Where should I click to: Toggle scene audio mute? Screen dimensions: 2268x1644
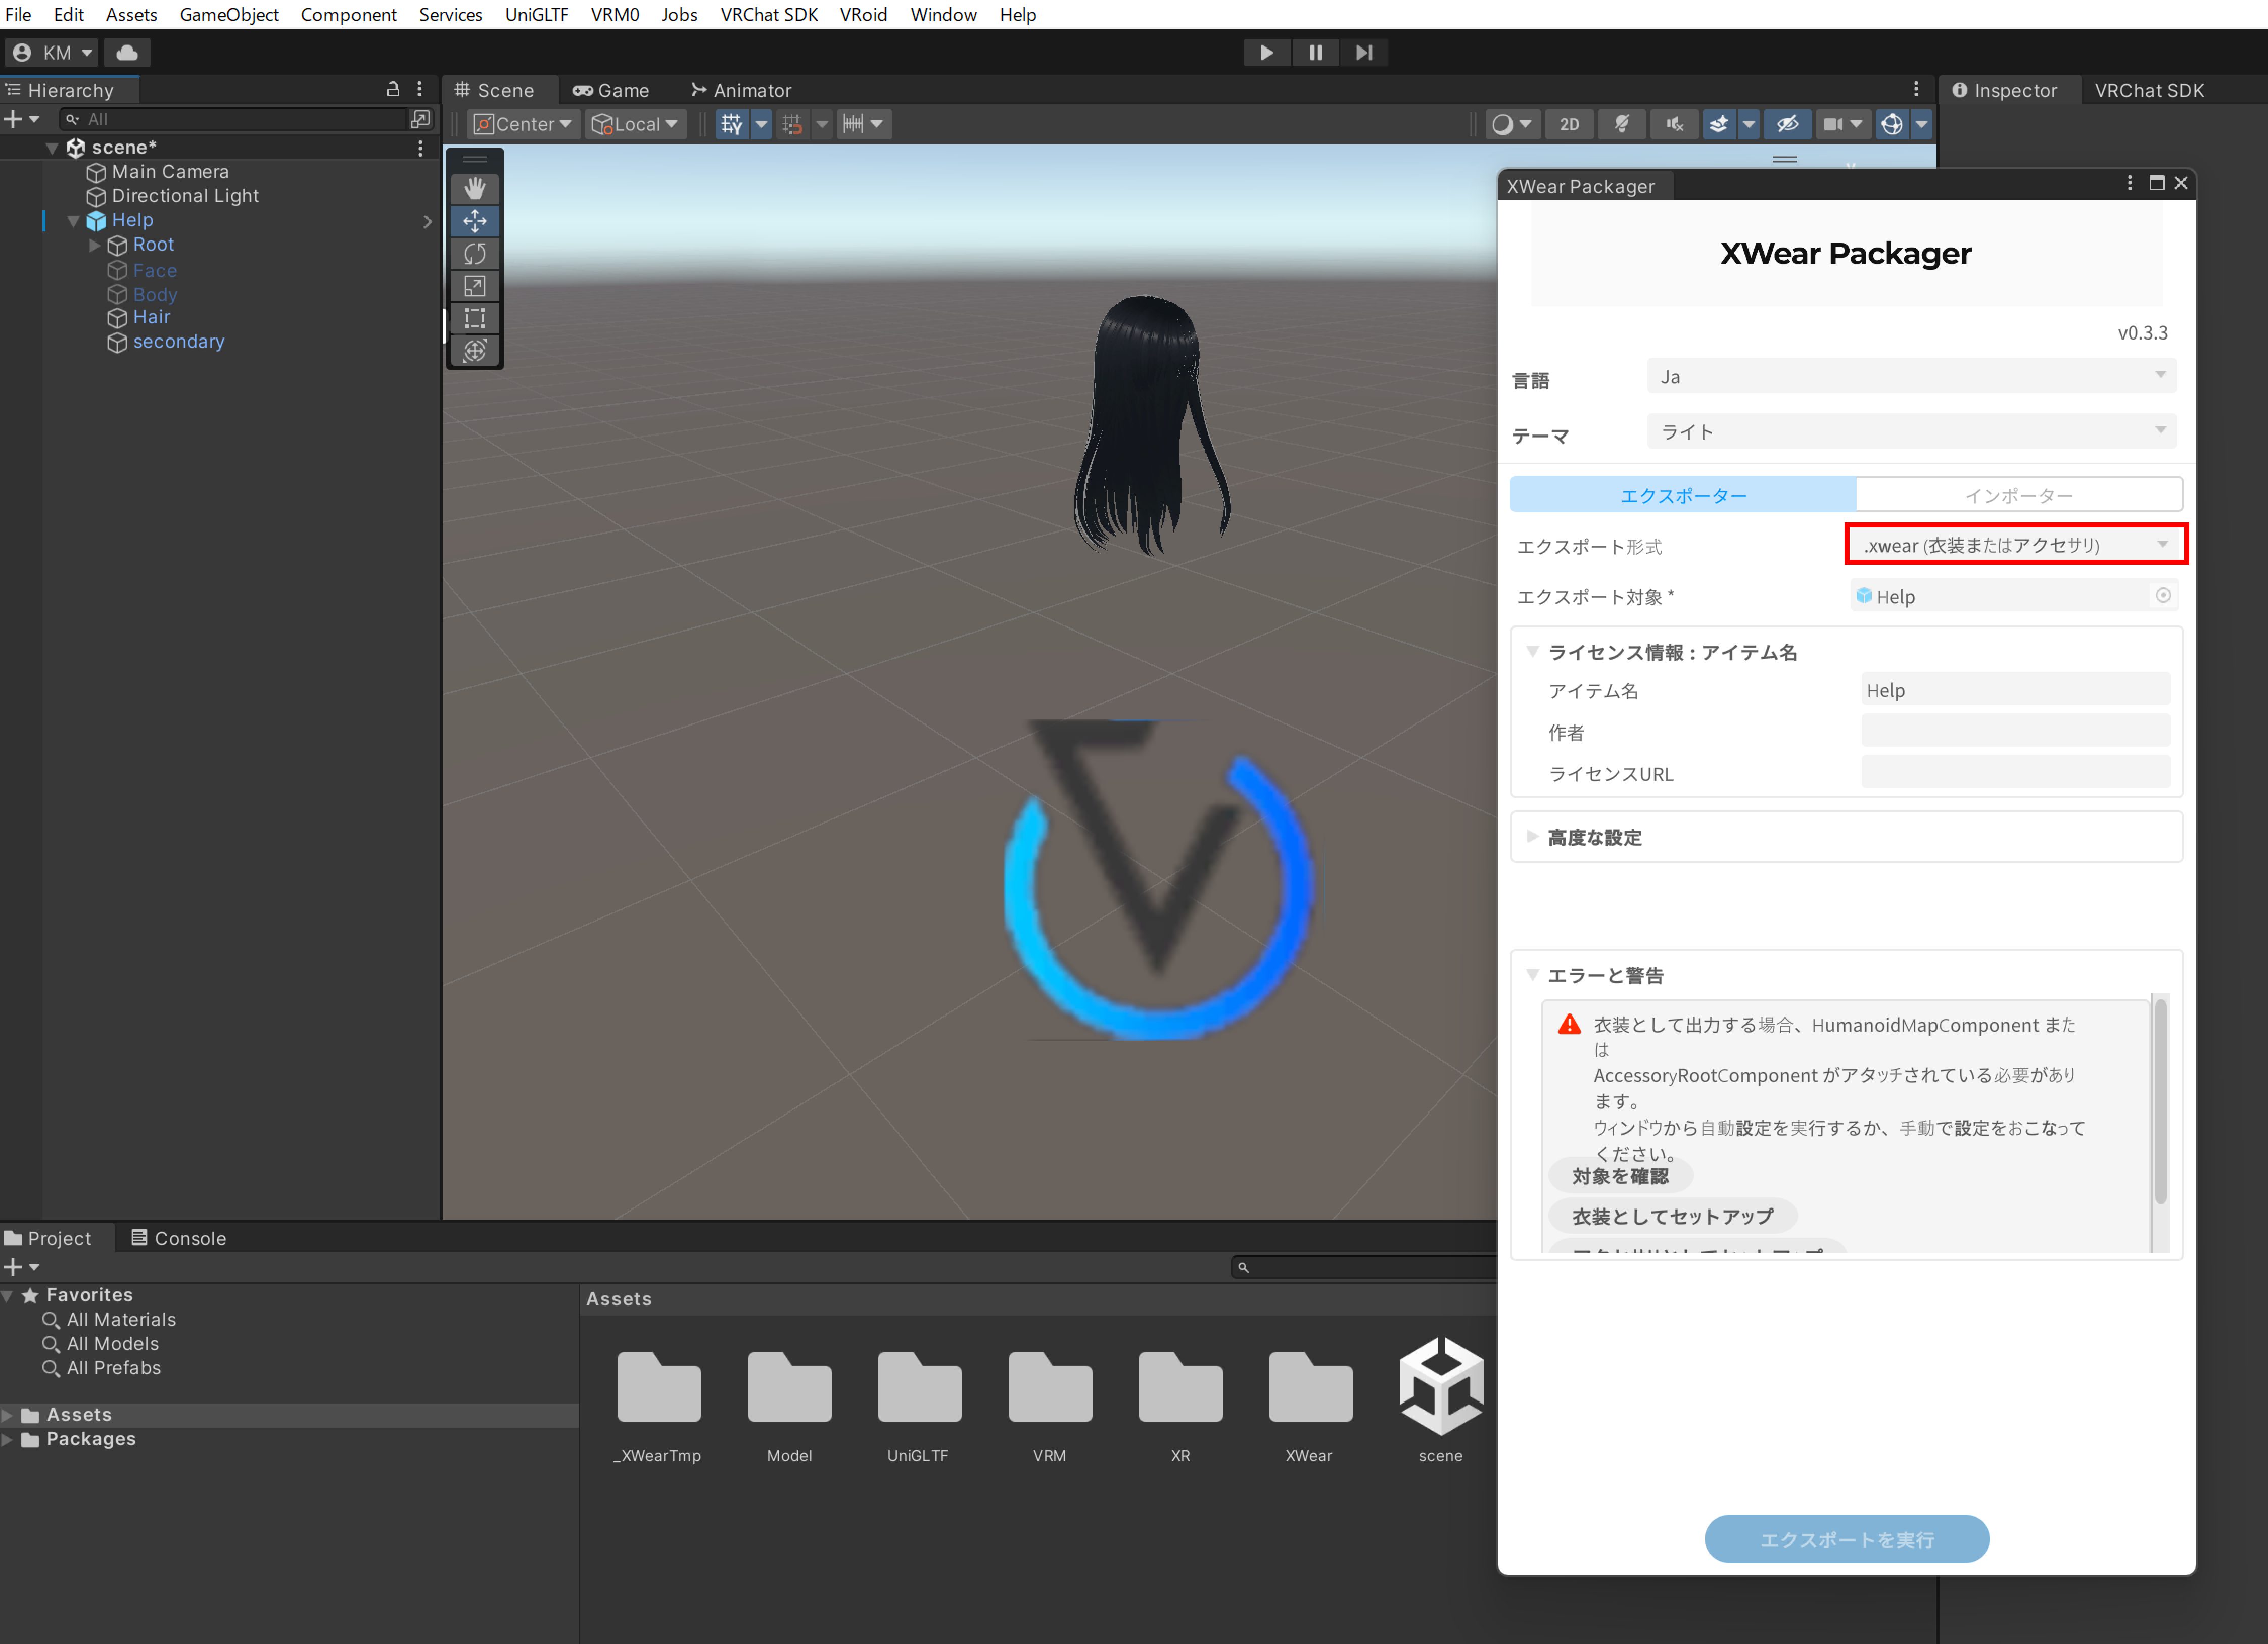[x=1674, y=124]
